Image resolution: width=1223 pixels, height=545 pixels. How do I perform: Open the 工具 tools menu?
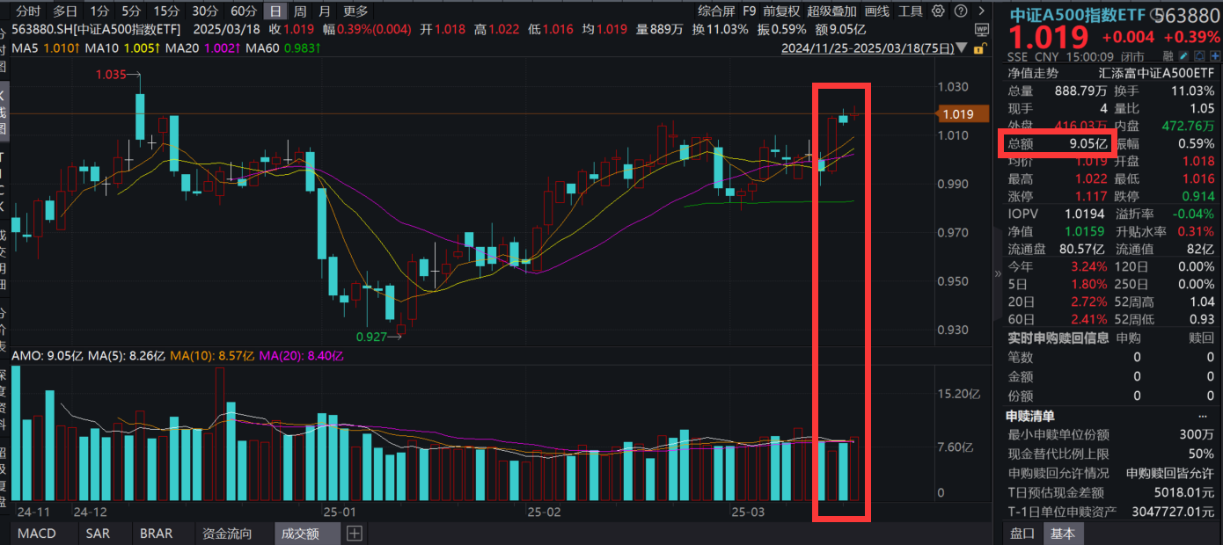[912, 12]
